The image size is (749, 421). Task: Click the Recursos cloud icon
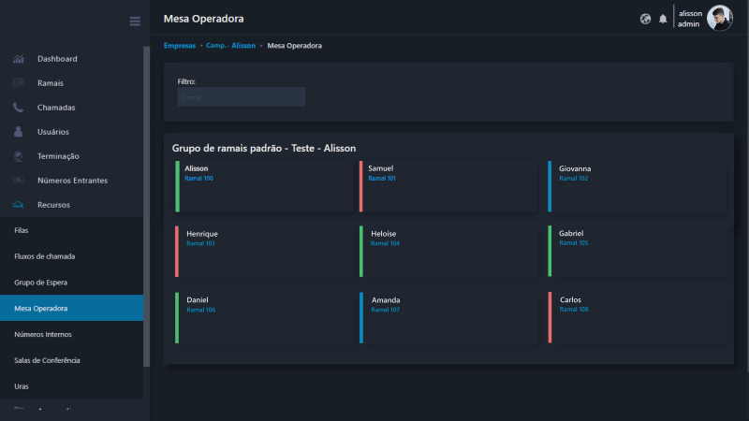click(x=19, y=205)
